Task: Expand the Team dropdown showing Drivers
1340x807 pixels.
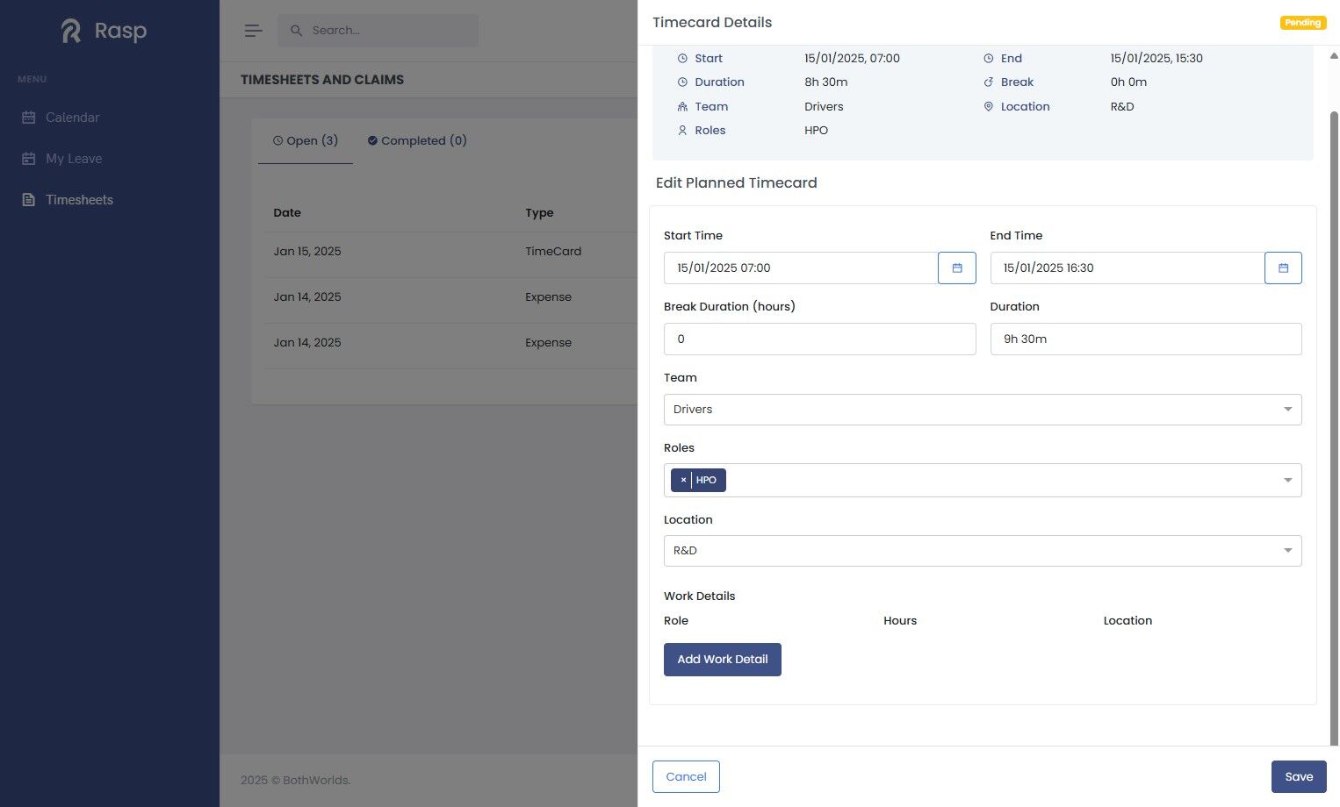Action: 983,410
